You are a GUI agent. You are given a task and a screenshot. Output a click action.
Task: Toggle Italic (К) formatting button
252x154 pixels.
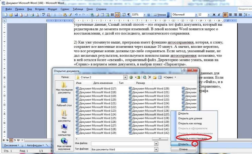pos(217,15)
